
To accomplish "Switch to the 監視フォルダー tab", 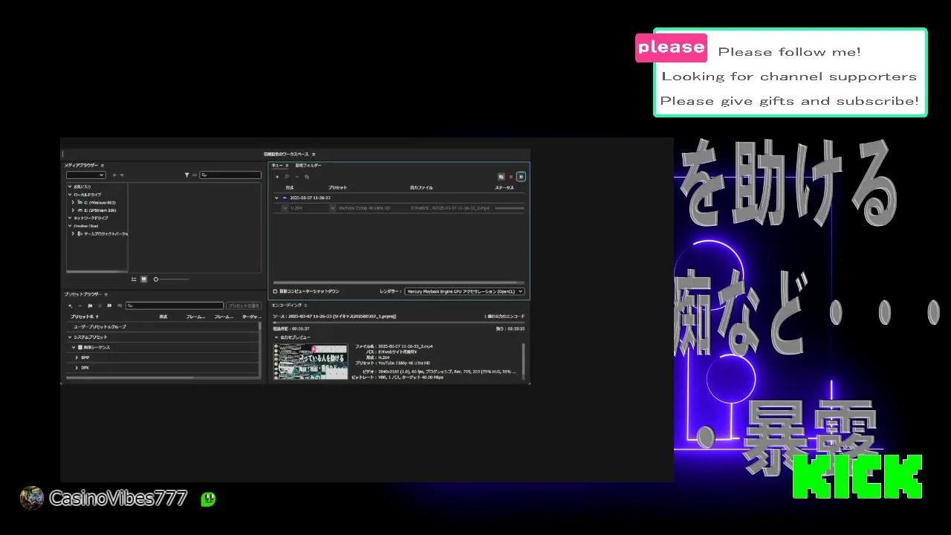I will point(308,165).
